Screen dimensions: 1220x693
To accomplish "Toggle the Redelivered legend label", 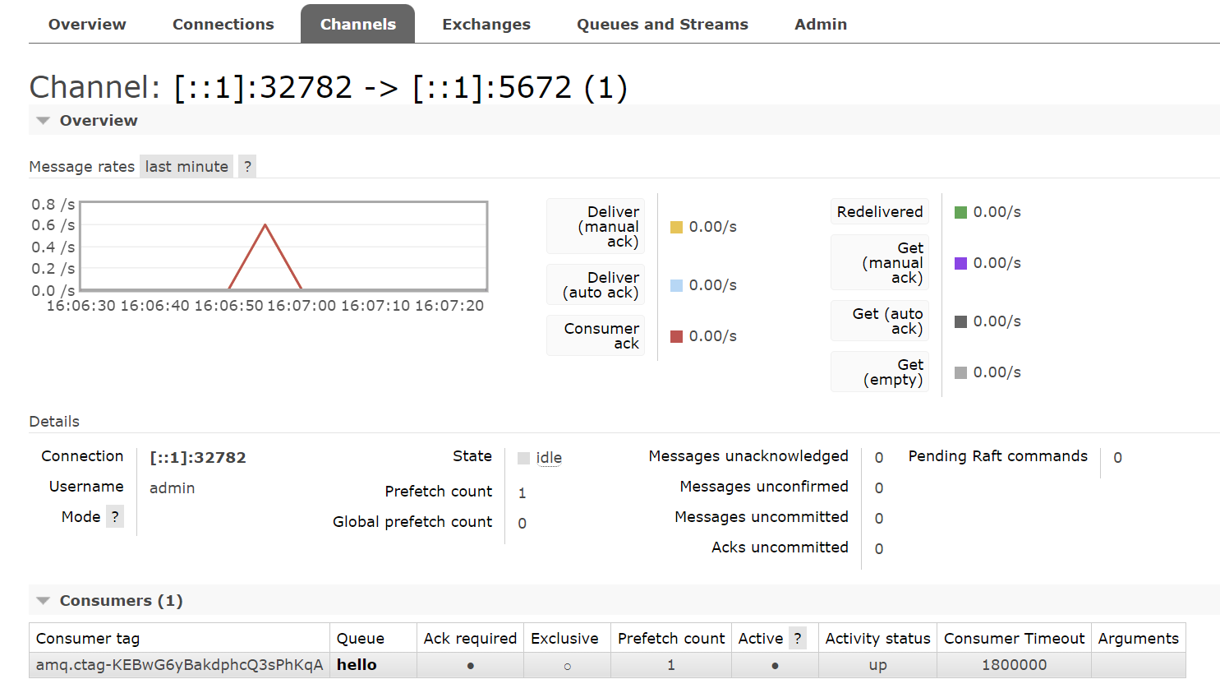I will point(880,211).
